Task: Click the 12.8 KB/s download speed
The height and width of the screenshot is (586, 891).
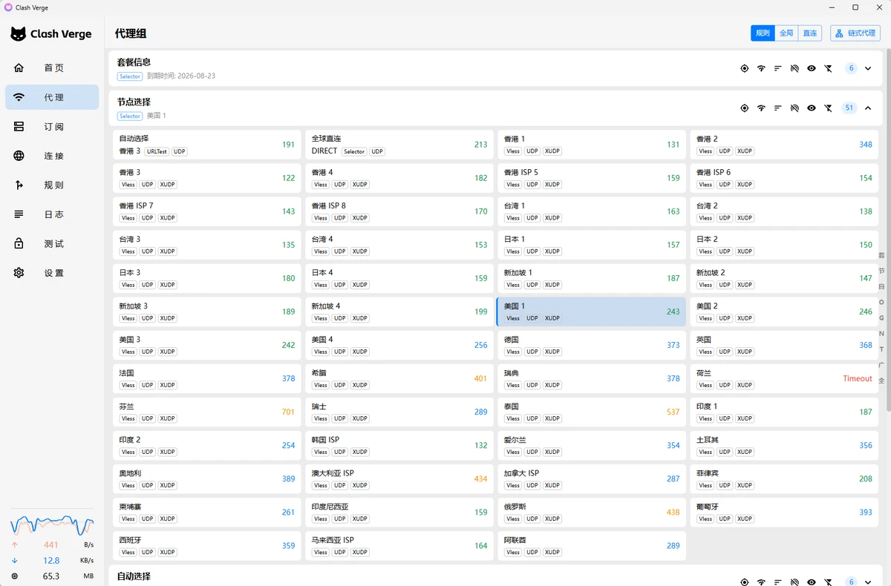Action: pyautogui.click(x=52, y=561)
